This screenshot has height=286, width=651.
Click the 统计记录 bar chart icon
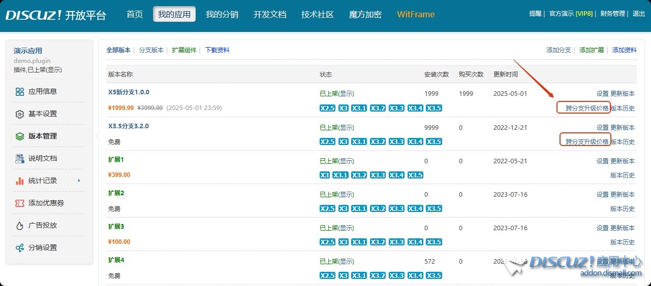pos(20,181)
